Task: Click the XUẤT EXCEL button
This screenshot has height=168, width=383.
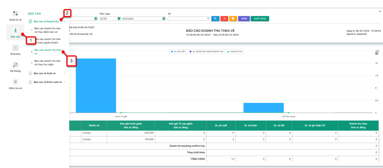Action: tap(260, 19)
